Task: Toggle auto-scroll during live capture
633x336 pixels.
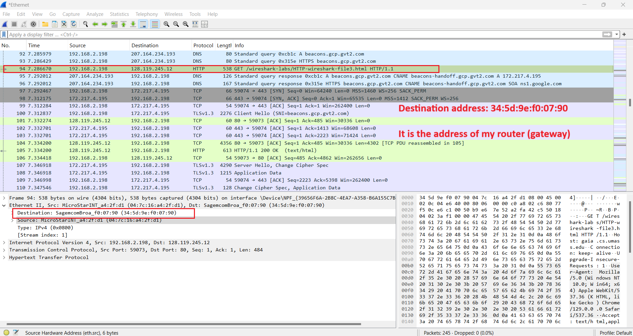Action: tap(143, 24)
